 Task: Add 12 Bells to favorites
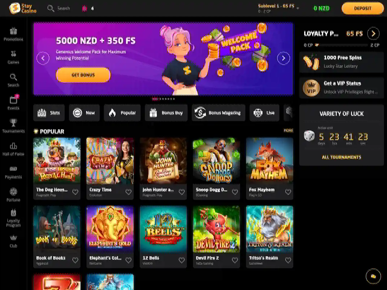point(182,260)
